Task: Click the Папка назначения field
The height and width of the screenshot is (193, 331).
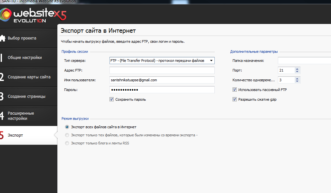Action: pyautogui.click(x=304, y=61)
